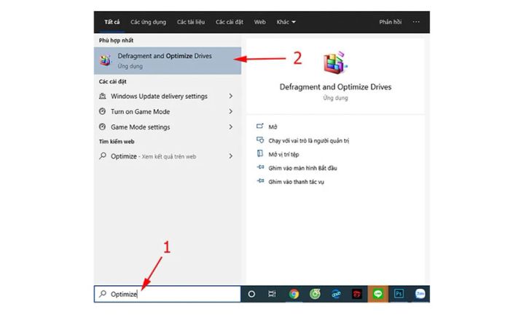Click the search box magnifier icon
Screen dimensions: 510x315
coord(103,294)
